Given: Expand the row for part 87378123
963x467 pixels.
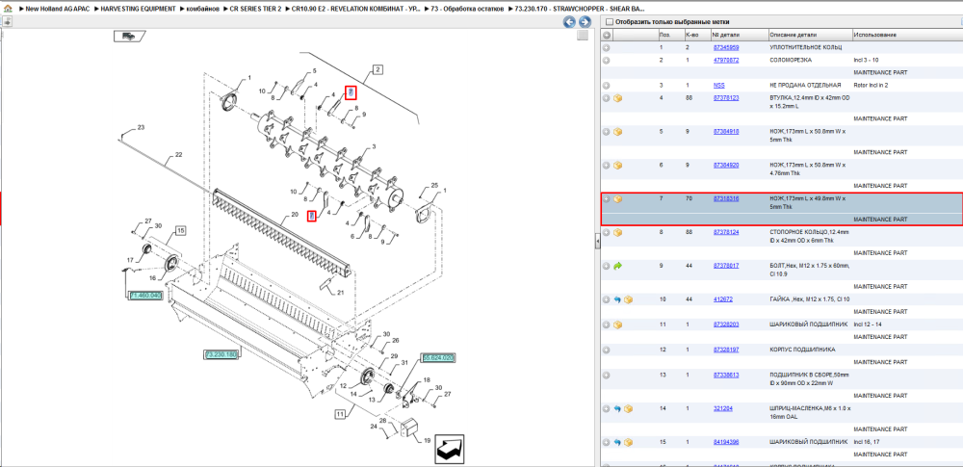Looking at the screenshot, I should (x=606, y=98).
